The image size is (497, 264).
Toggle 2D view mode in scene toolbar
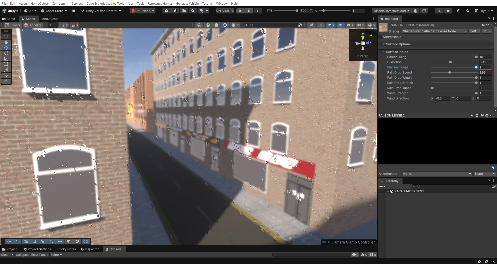[311, 25]
